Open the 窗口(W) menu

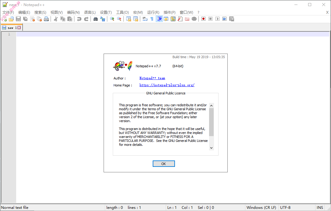click(187, 12)
